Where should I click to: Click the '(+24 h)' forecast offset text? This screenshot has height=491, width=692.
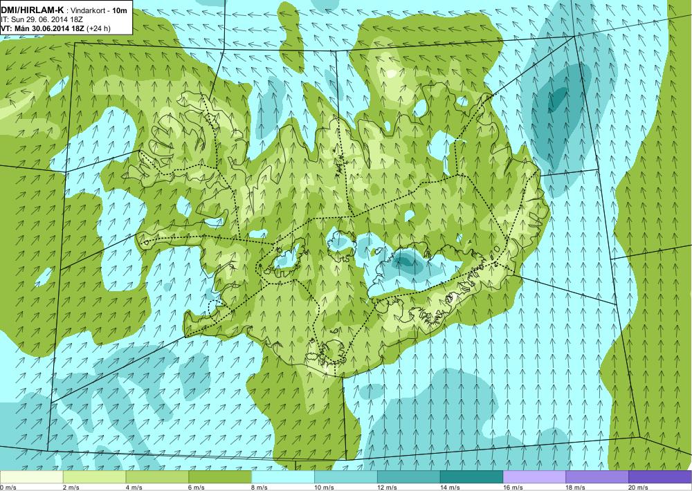click(99, 28)
